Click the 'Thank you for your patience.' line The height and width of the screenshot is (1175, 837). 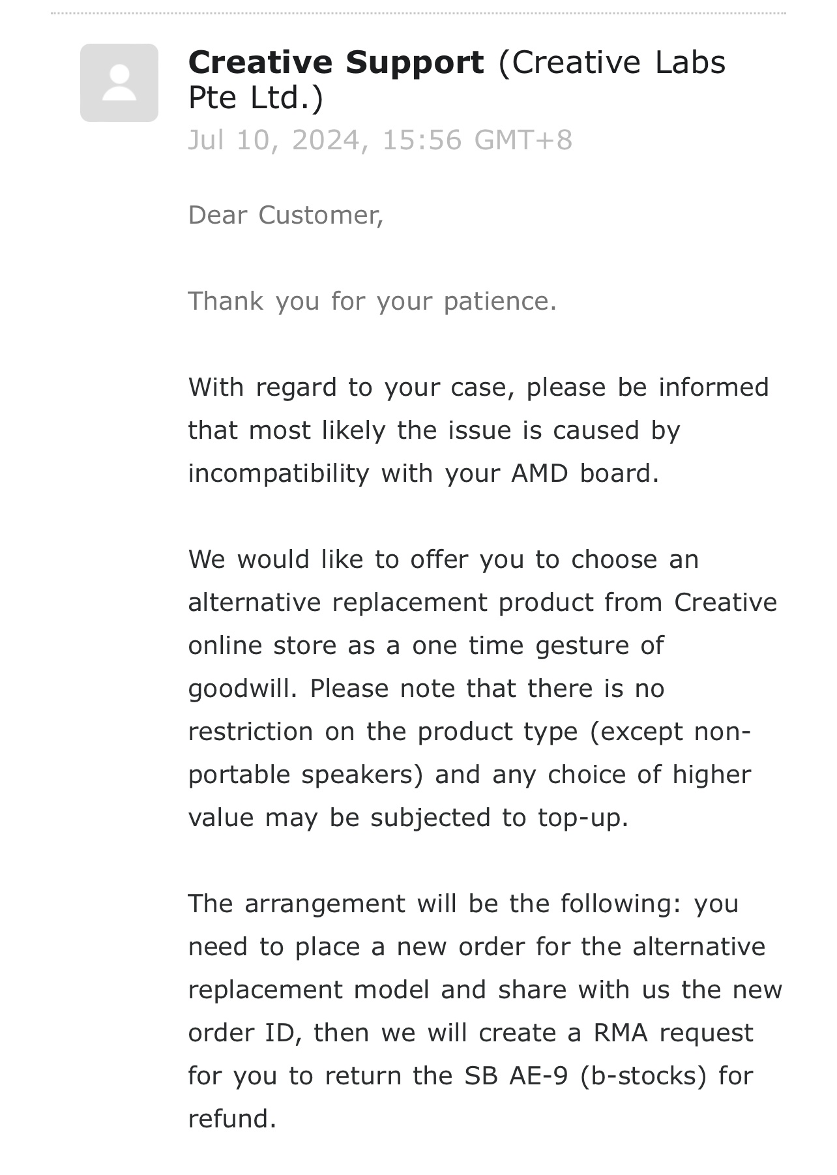pos(372,301)
